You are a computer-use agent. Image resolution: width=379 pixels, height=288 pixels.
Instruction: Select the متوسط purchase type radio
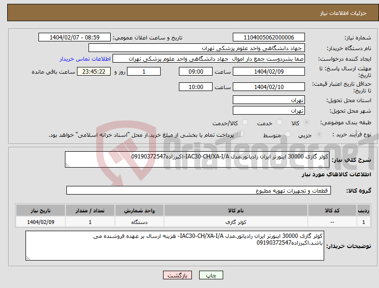pos(288,134)
